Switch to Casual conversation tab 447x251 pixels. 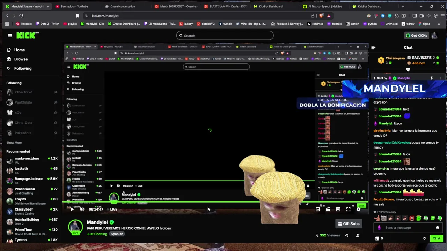(125, 6)
